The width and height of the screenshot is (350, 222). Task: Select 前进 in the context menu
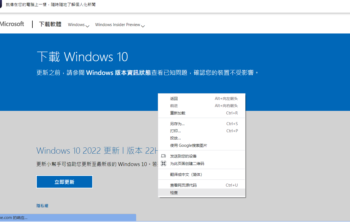point(202,106)
